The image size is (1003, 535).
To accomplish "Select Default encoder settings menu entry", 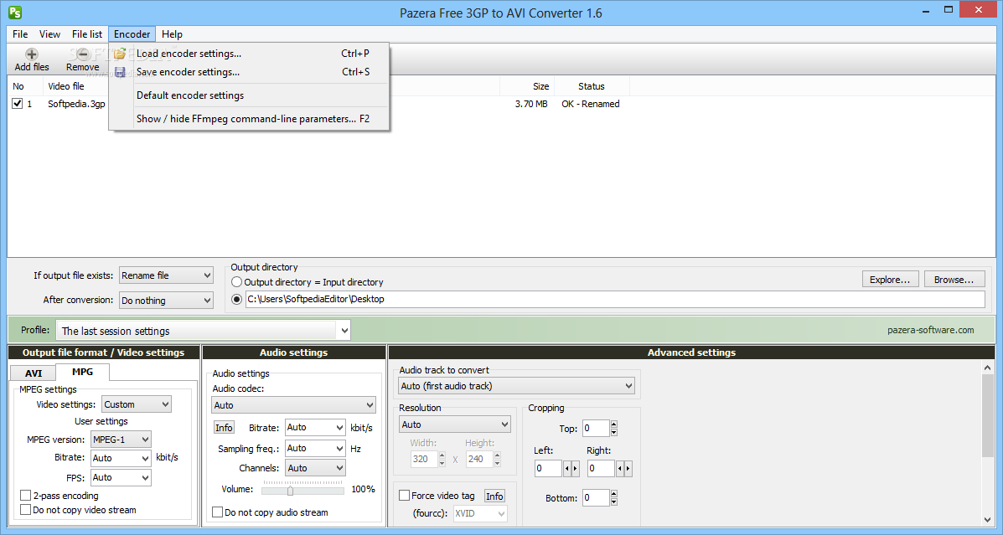I will (x=250, y=95).
